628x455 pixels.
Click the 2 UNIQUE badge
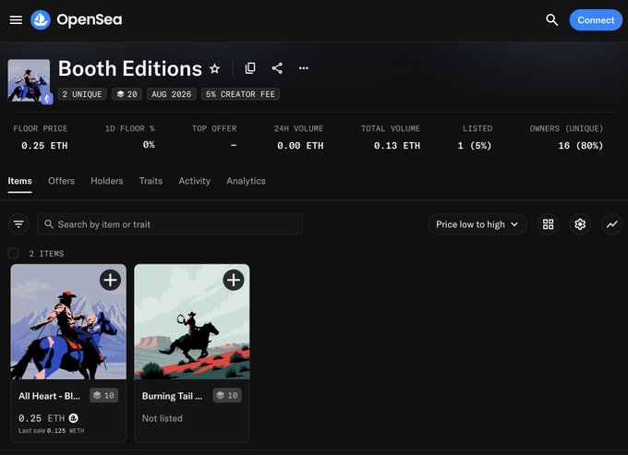pos(82,94)
